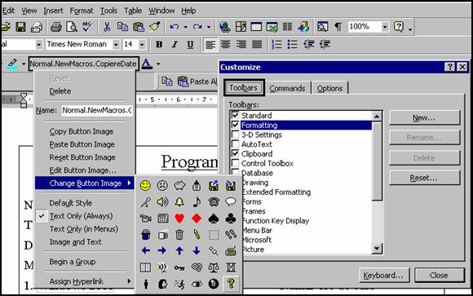
Task: Click the Bold formatting button
Action: [x=159, y=45]
